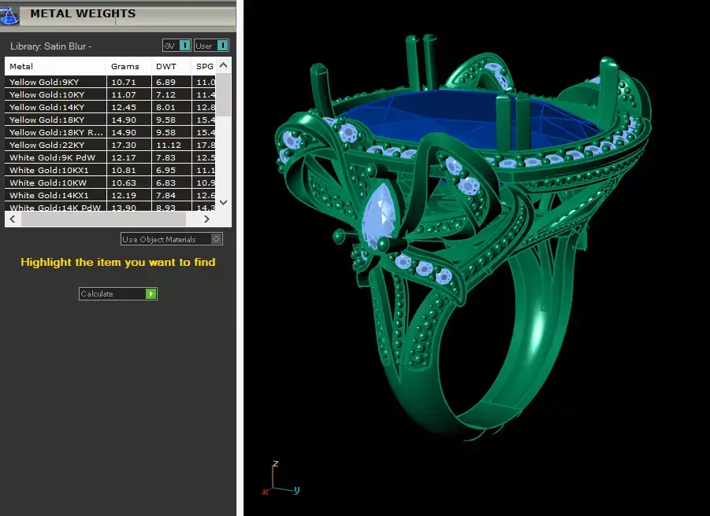Screen dimensions: 710x516
Task: Click the Library: Satin Blur label
Action: (50, 46)
